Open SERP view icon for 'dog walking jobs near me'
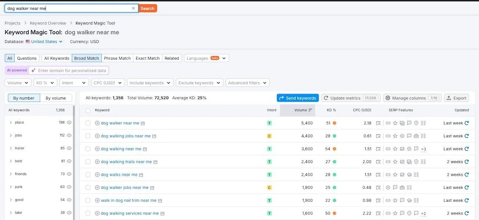This screenshot has width=479, height=220. coord(378,136)
